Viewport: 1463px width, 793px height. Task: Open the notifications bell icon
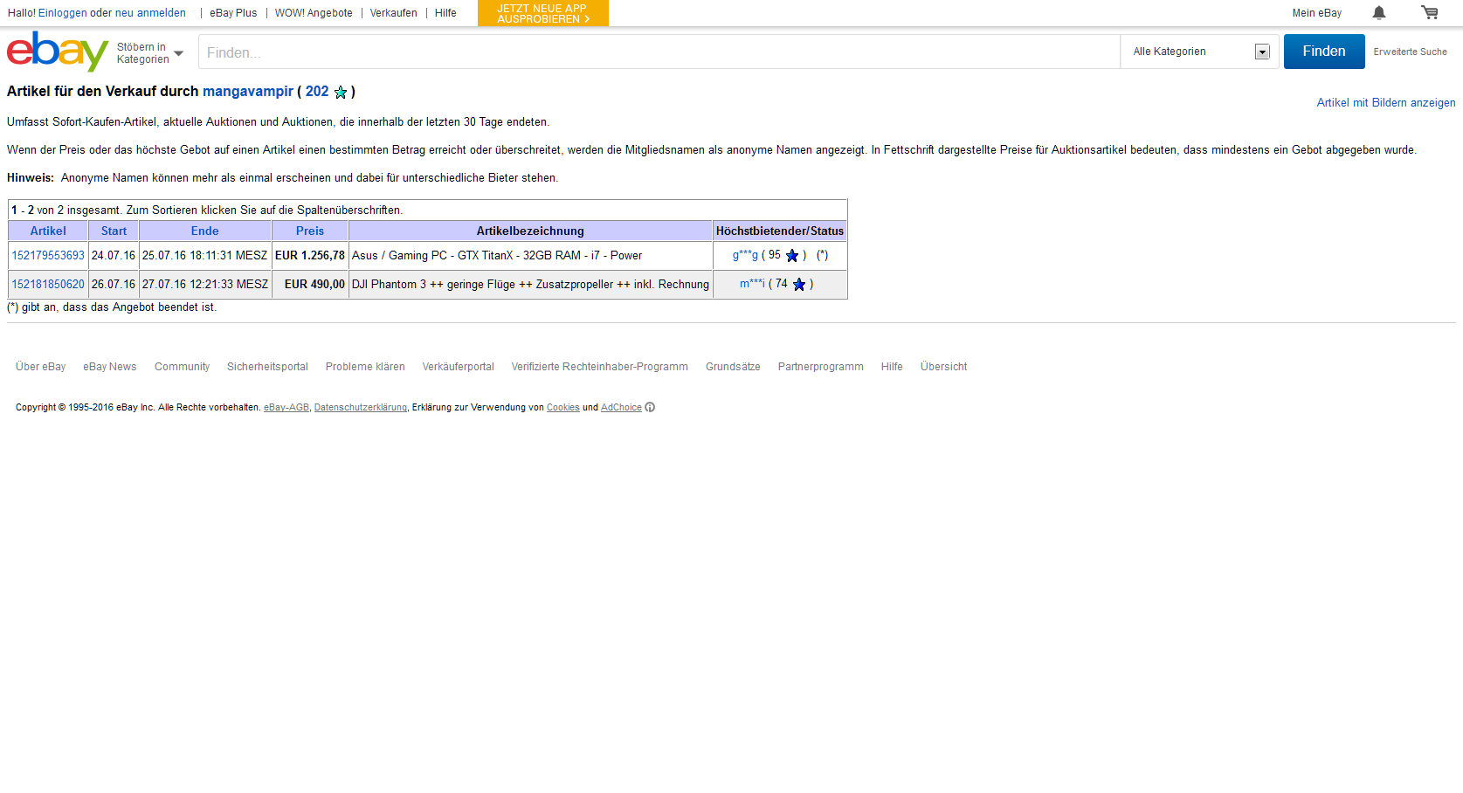click(x=1378, y=12)
